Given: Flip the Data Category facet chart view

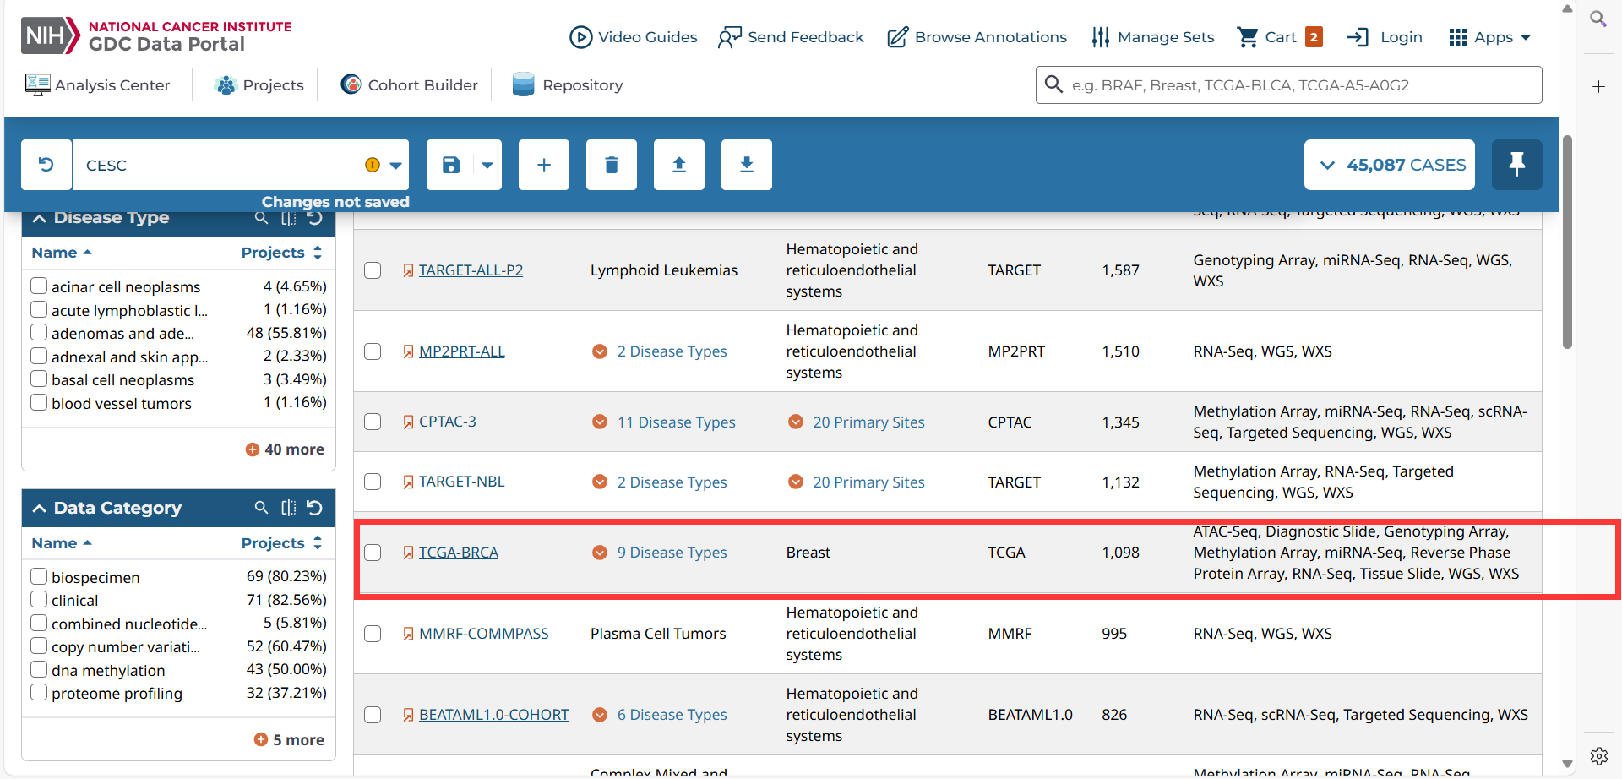Looking at the screenshot, I should (289, 508).
